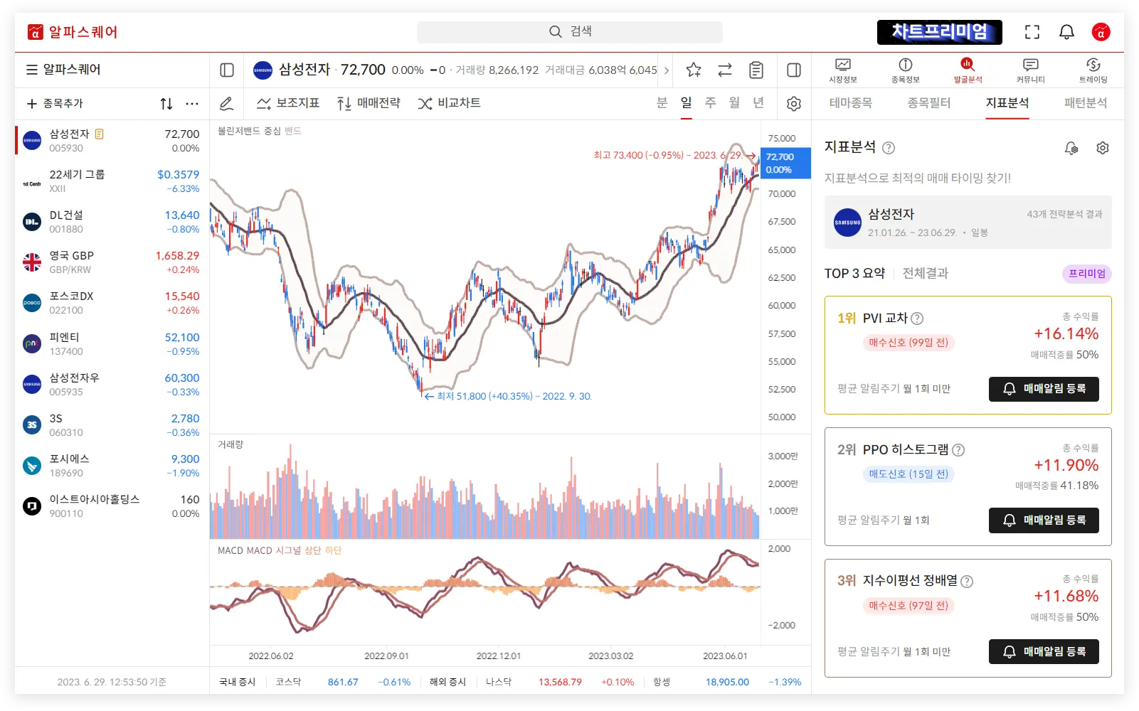Click the 프리미엄 badge
Image resolution: width=1139 pixels, height=711 pixels.
tap(1087, 274)
